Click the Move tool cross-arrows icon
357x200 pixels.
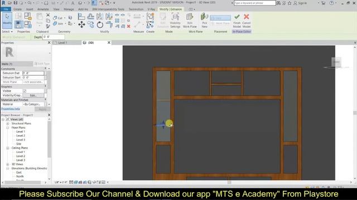81,24
